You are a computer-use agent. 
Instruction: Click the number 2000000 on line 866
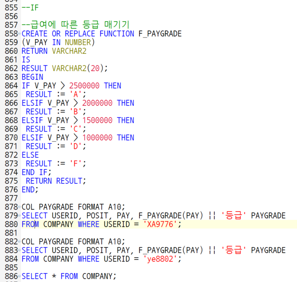click(x=97, y=103)
